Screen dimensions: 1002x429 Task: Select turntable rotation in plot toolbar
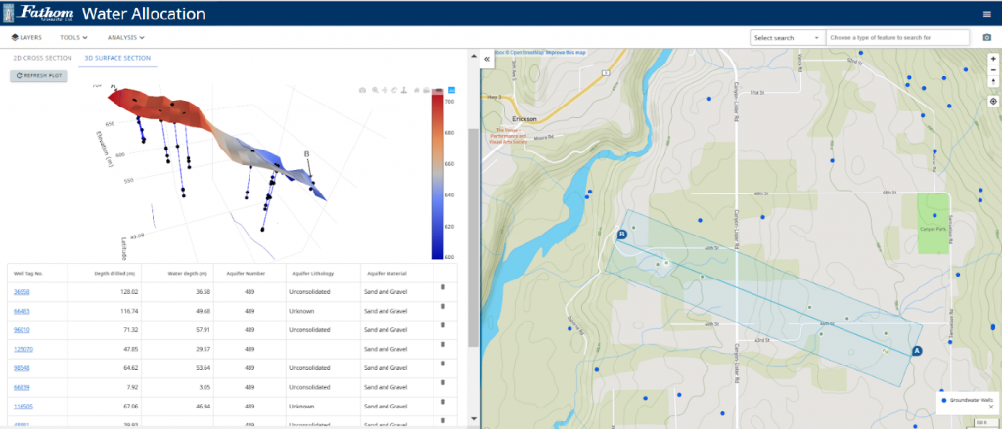coord(404,90)
